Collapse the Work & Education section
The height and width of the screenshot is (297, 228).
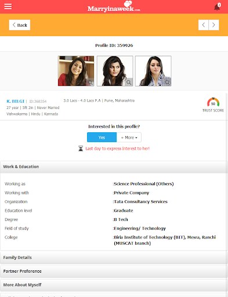pos(114,166)
